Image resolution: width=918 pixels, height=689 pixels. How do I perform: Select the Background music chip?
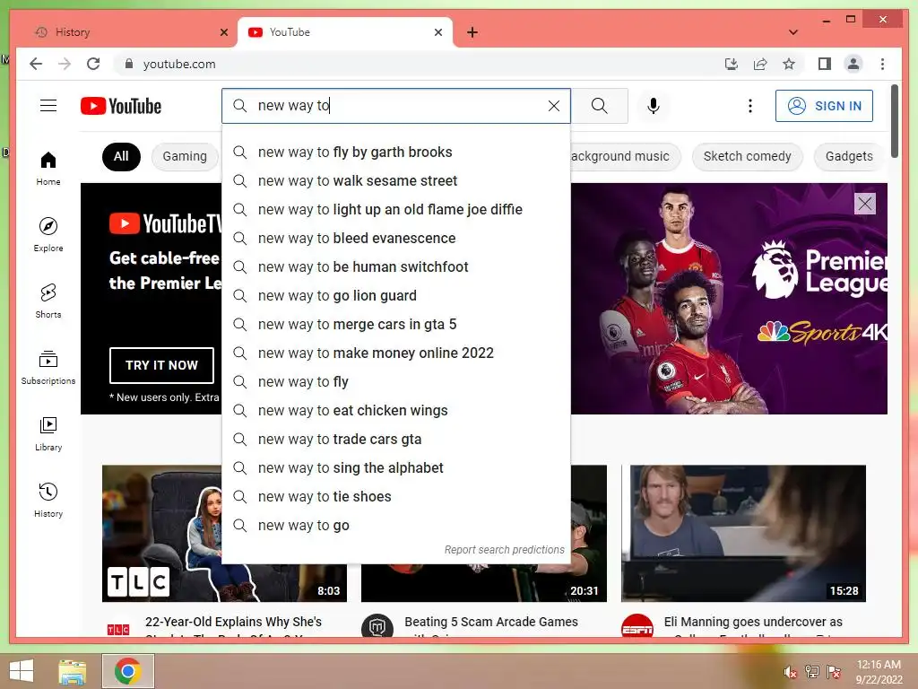click(625, 156)
